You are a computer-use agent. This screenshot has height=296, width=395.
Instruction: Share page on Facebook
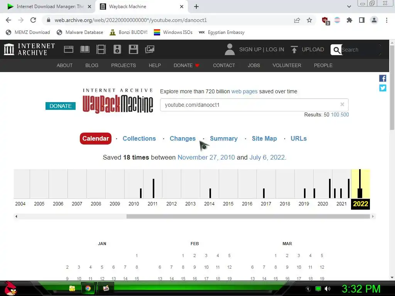383,78
